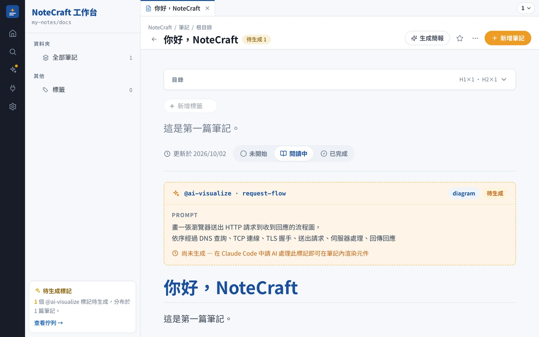Screen dimensions: 539x337
Task: Click the @ai-visualize · request-flow label
Action: point(235,193)
